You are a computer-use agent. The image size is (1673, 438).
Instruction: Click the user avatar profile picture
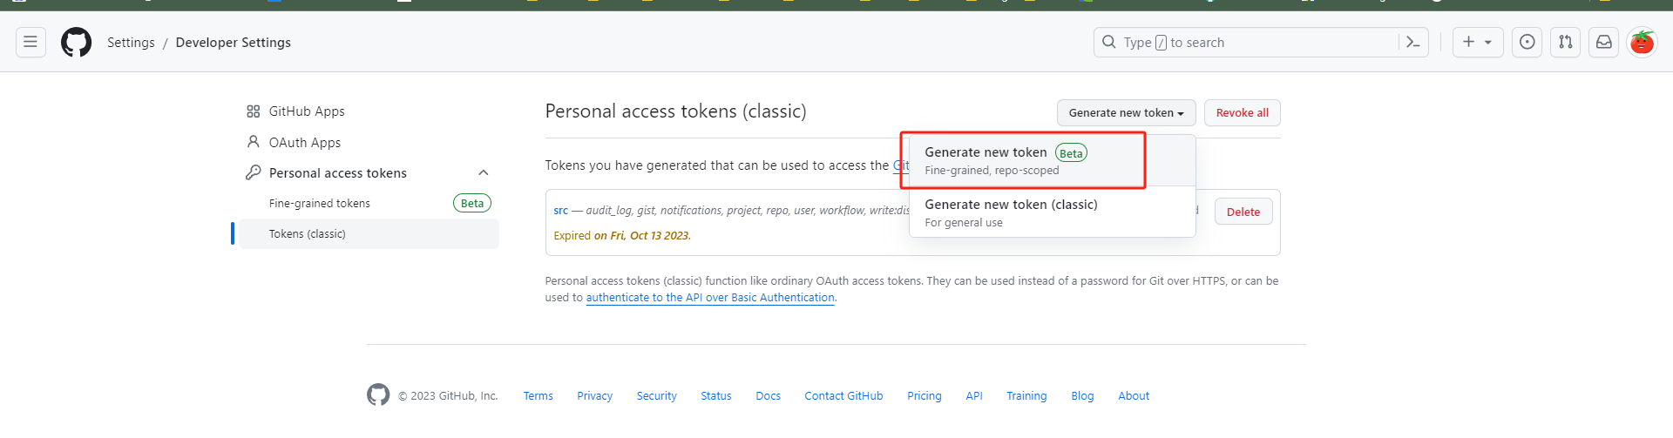(1643, 42)
